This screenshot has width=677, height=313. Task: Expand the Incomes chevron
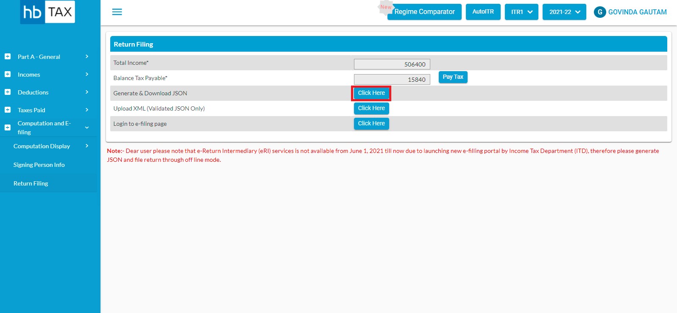click(x=87, y=74)
